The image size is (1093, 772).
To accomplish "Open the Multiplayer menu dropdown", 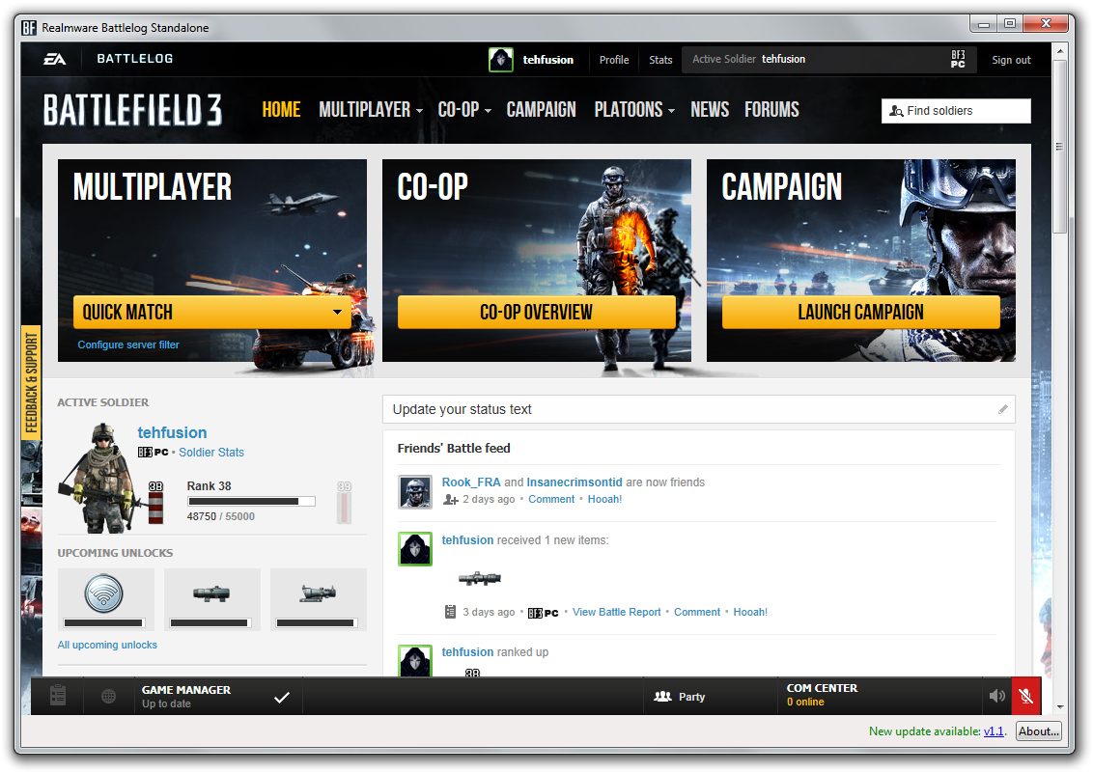I will click(370, 110).
